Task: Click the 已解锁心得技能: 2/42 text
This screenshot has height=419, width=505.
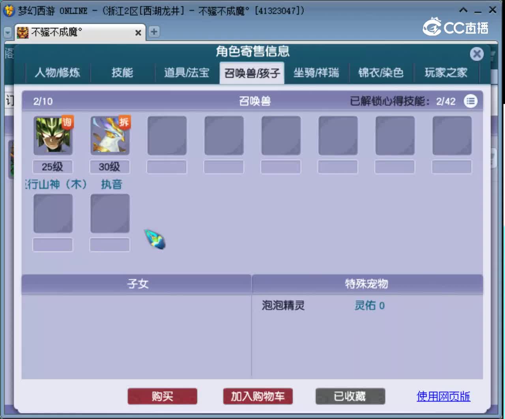Action: click(402, 101)
